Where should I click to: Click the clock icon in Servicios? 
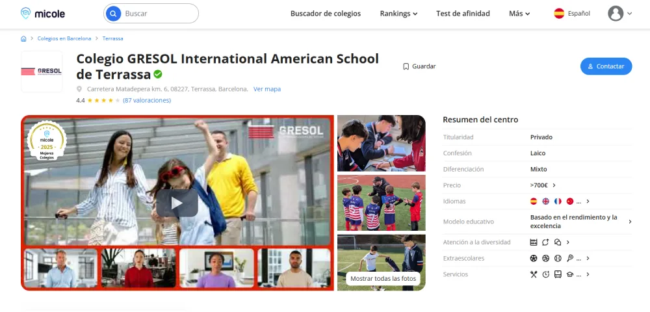(x=545, y=274)
